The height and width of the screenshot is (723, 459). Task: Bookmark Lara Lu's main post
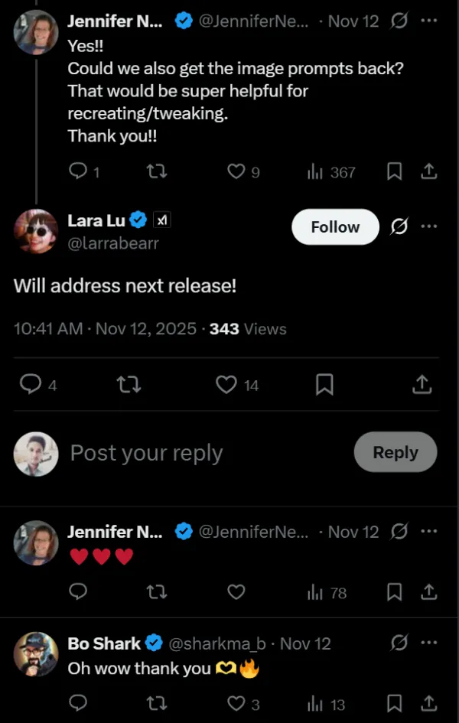click(x=324, y=385)
